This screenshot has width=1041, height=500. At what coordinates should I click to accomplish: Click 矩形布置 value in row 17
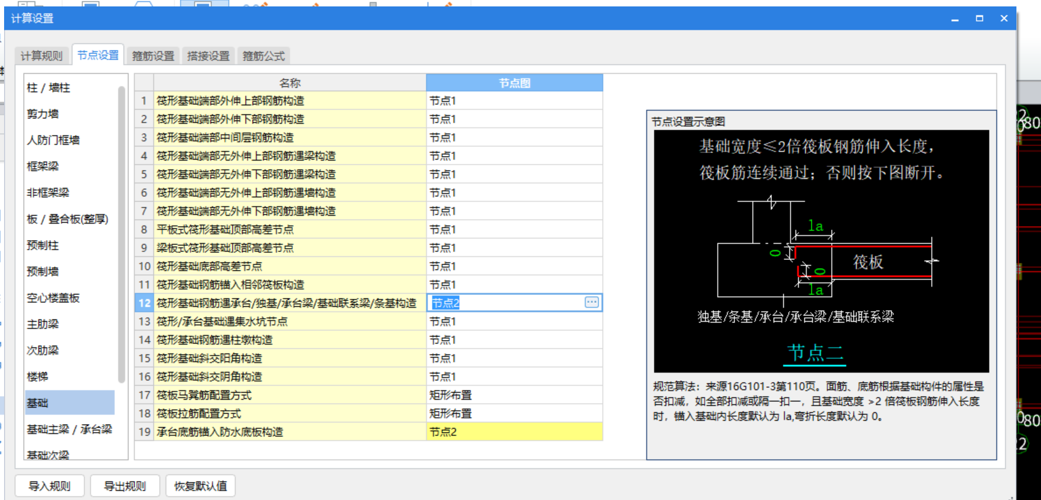click(515, 395)
